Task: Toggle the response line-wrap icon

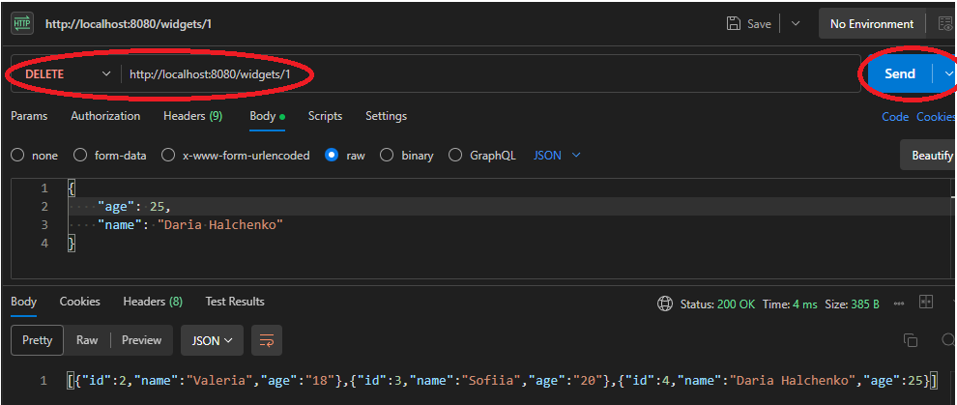Action: tap(267, 340)
